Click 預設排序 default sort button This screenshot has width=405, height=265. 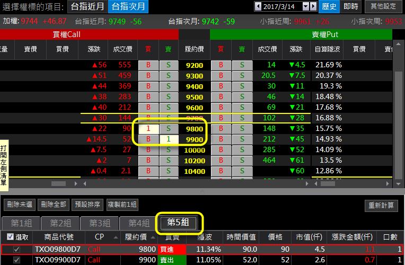87,205
